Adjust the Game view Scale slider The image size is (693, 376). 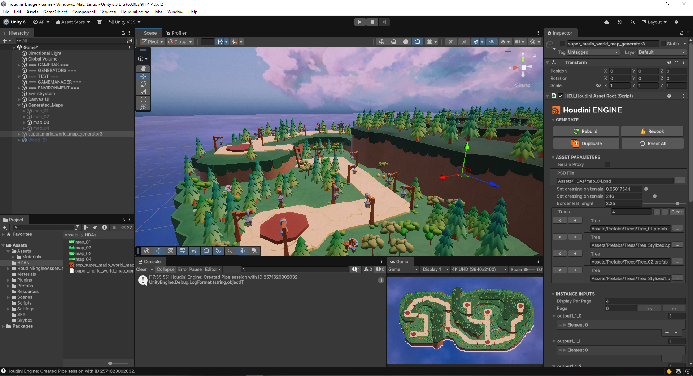pyautogui.click(x=529, y=269)
